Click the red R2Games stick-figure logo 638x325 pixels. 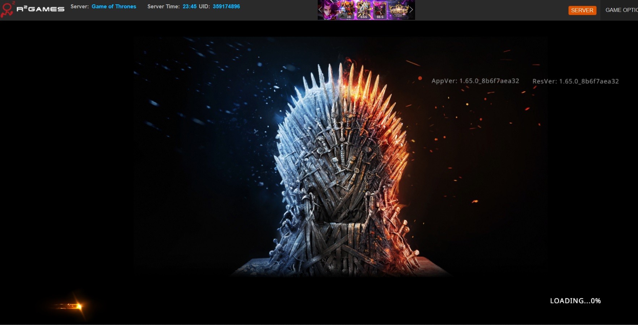(7, 9)
